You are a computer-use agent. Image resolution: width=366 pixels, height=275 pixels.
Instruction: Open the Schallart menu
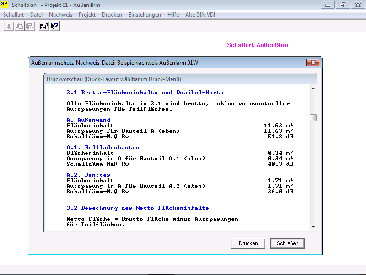point(14,15)
